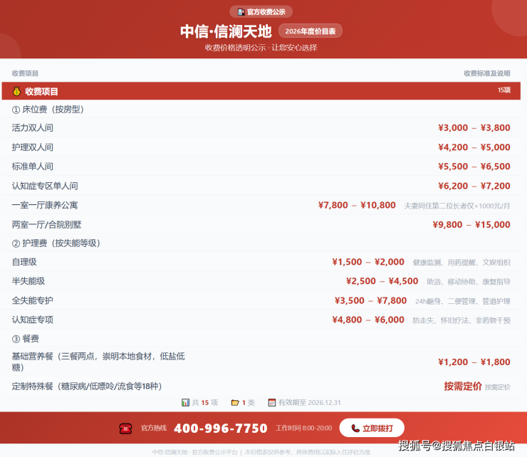527x457 pixels.
Task: Click the price ¥3,500 – ¥7,800
Action: pyautogui.click(x=371, y=300)
